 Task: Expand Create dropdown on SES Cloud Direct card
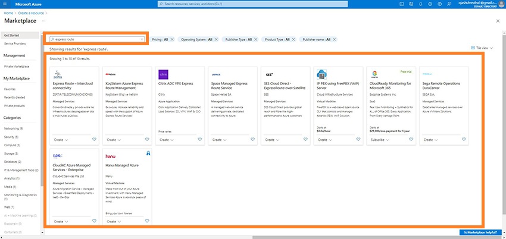[x=272, y=140]
